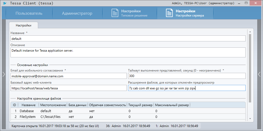Close the Tessa Client window

coord(255,3)
